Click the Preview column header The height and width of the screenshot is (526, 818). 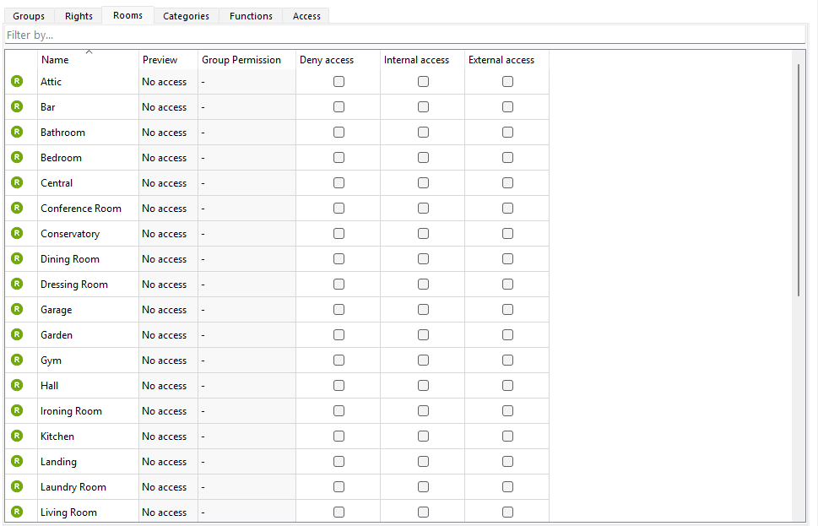160,60
